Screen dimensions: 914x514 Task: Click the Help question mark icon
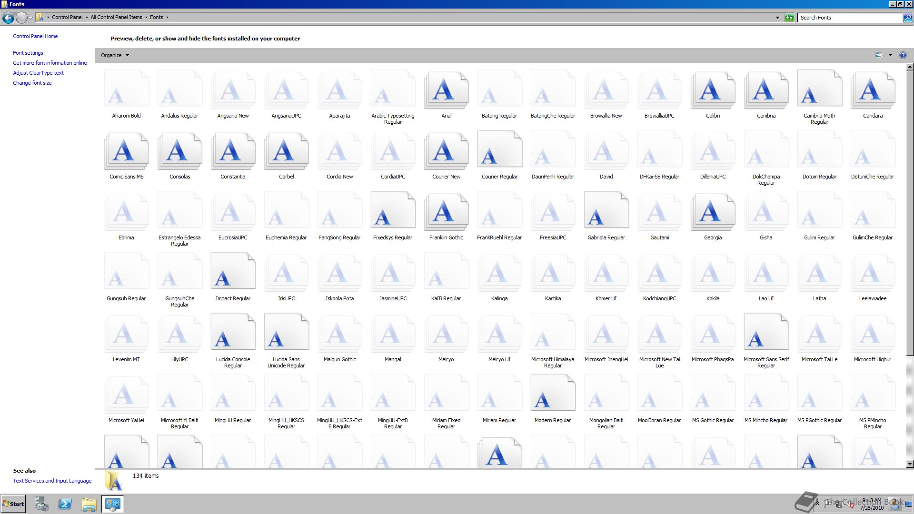coord(903,55)
